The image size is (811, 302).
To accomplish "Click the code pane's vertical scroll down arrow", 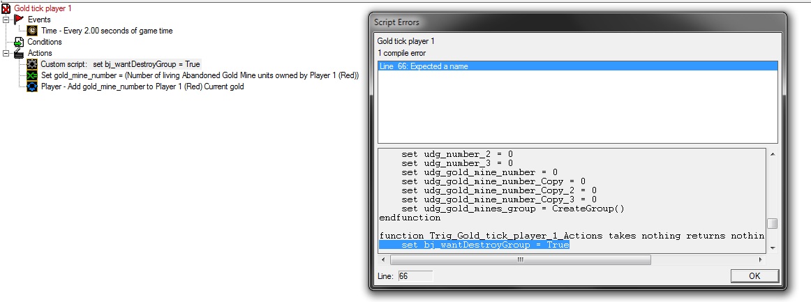I will [x=772, y=248].
